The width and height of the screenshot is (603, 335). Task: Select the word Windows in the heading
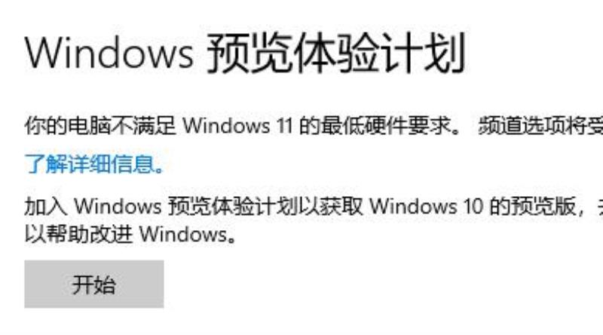[109, 54]
